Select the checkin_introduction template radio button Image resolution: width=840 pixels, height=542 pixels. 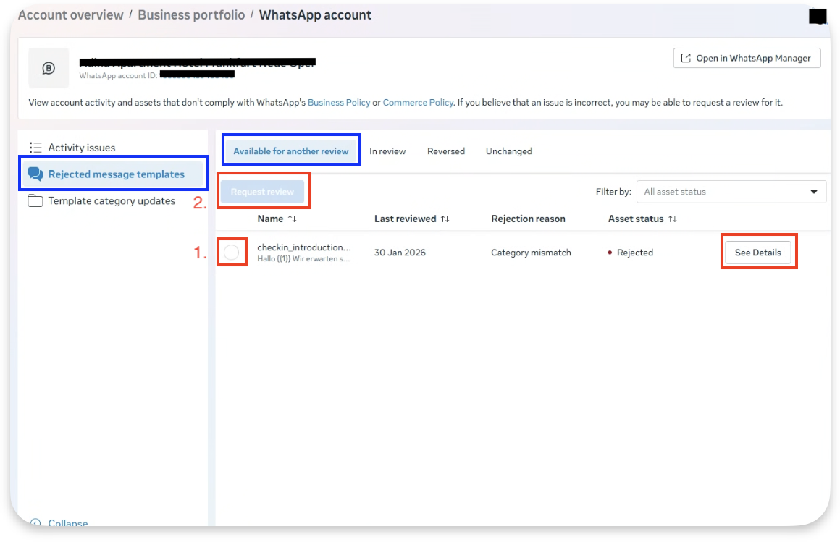(x=232, y=253)
